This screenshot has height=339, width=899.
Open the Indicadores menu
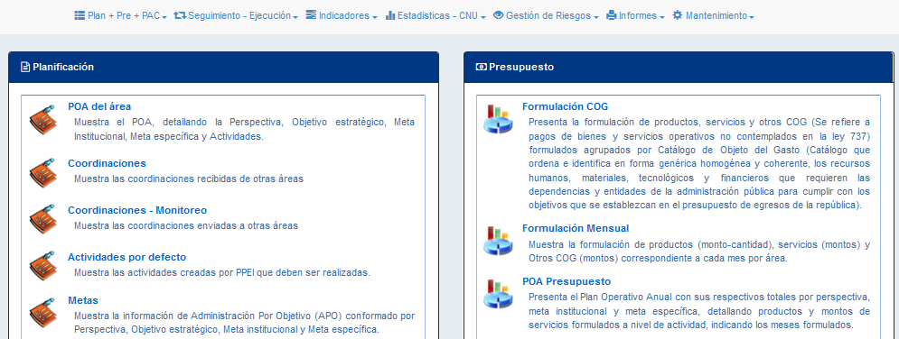point(342,16)
